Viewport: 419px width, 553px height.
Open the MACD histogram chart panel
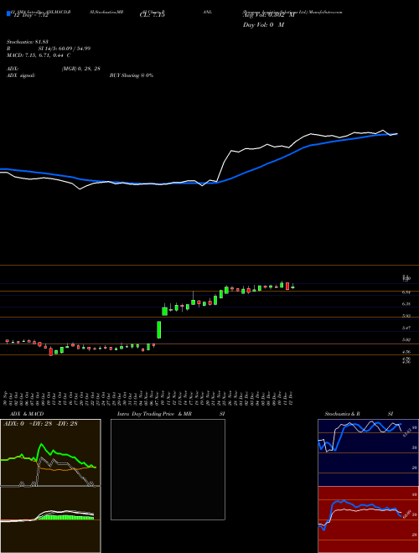tap(50, 519)
